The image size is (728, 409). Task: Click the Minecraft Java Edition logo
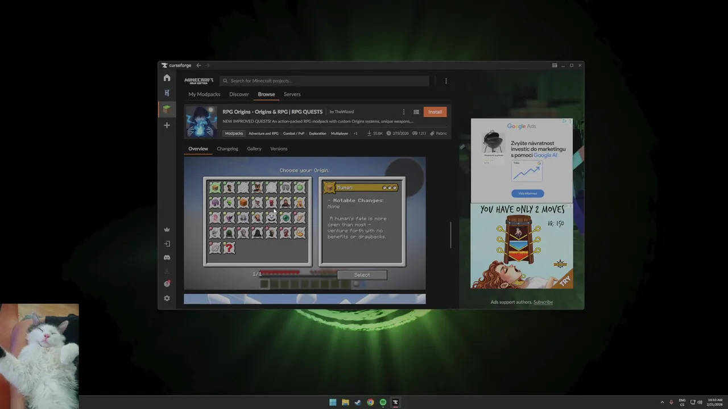[x=199, y=81]
